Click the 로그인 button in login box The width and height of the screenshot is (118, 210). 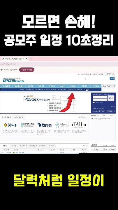(x=111, y=98)
